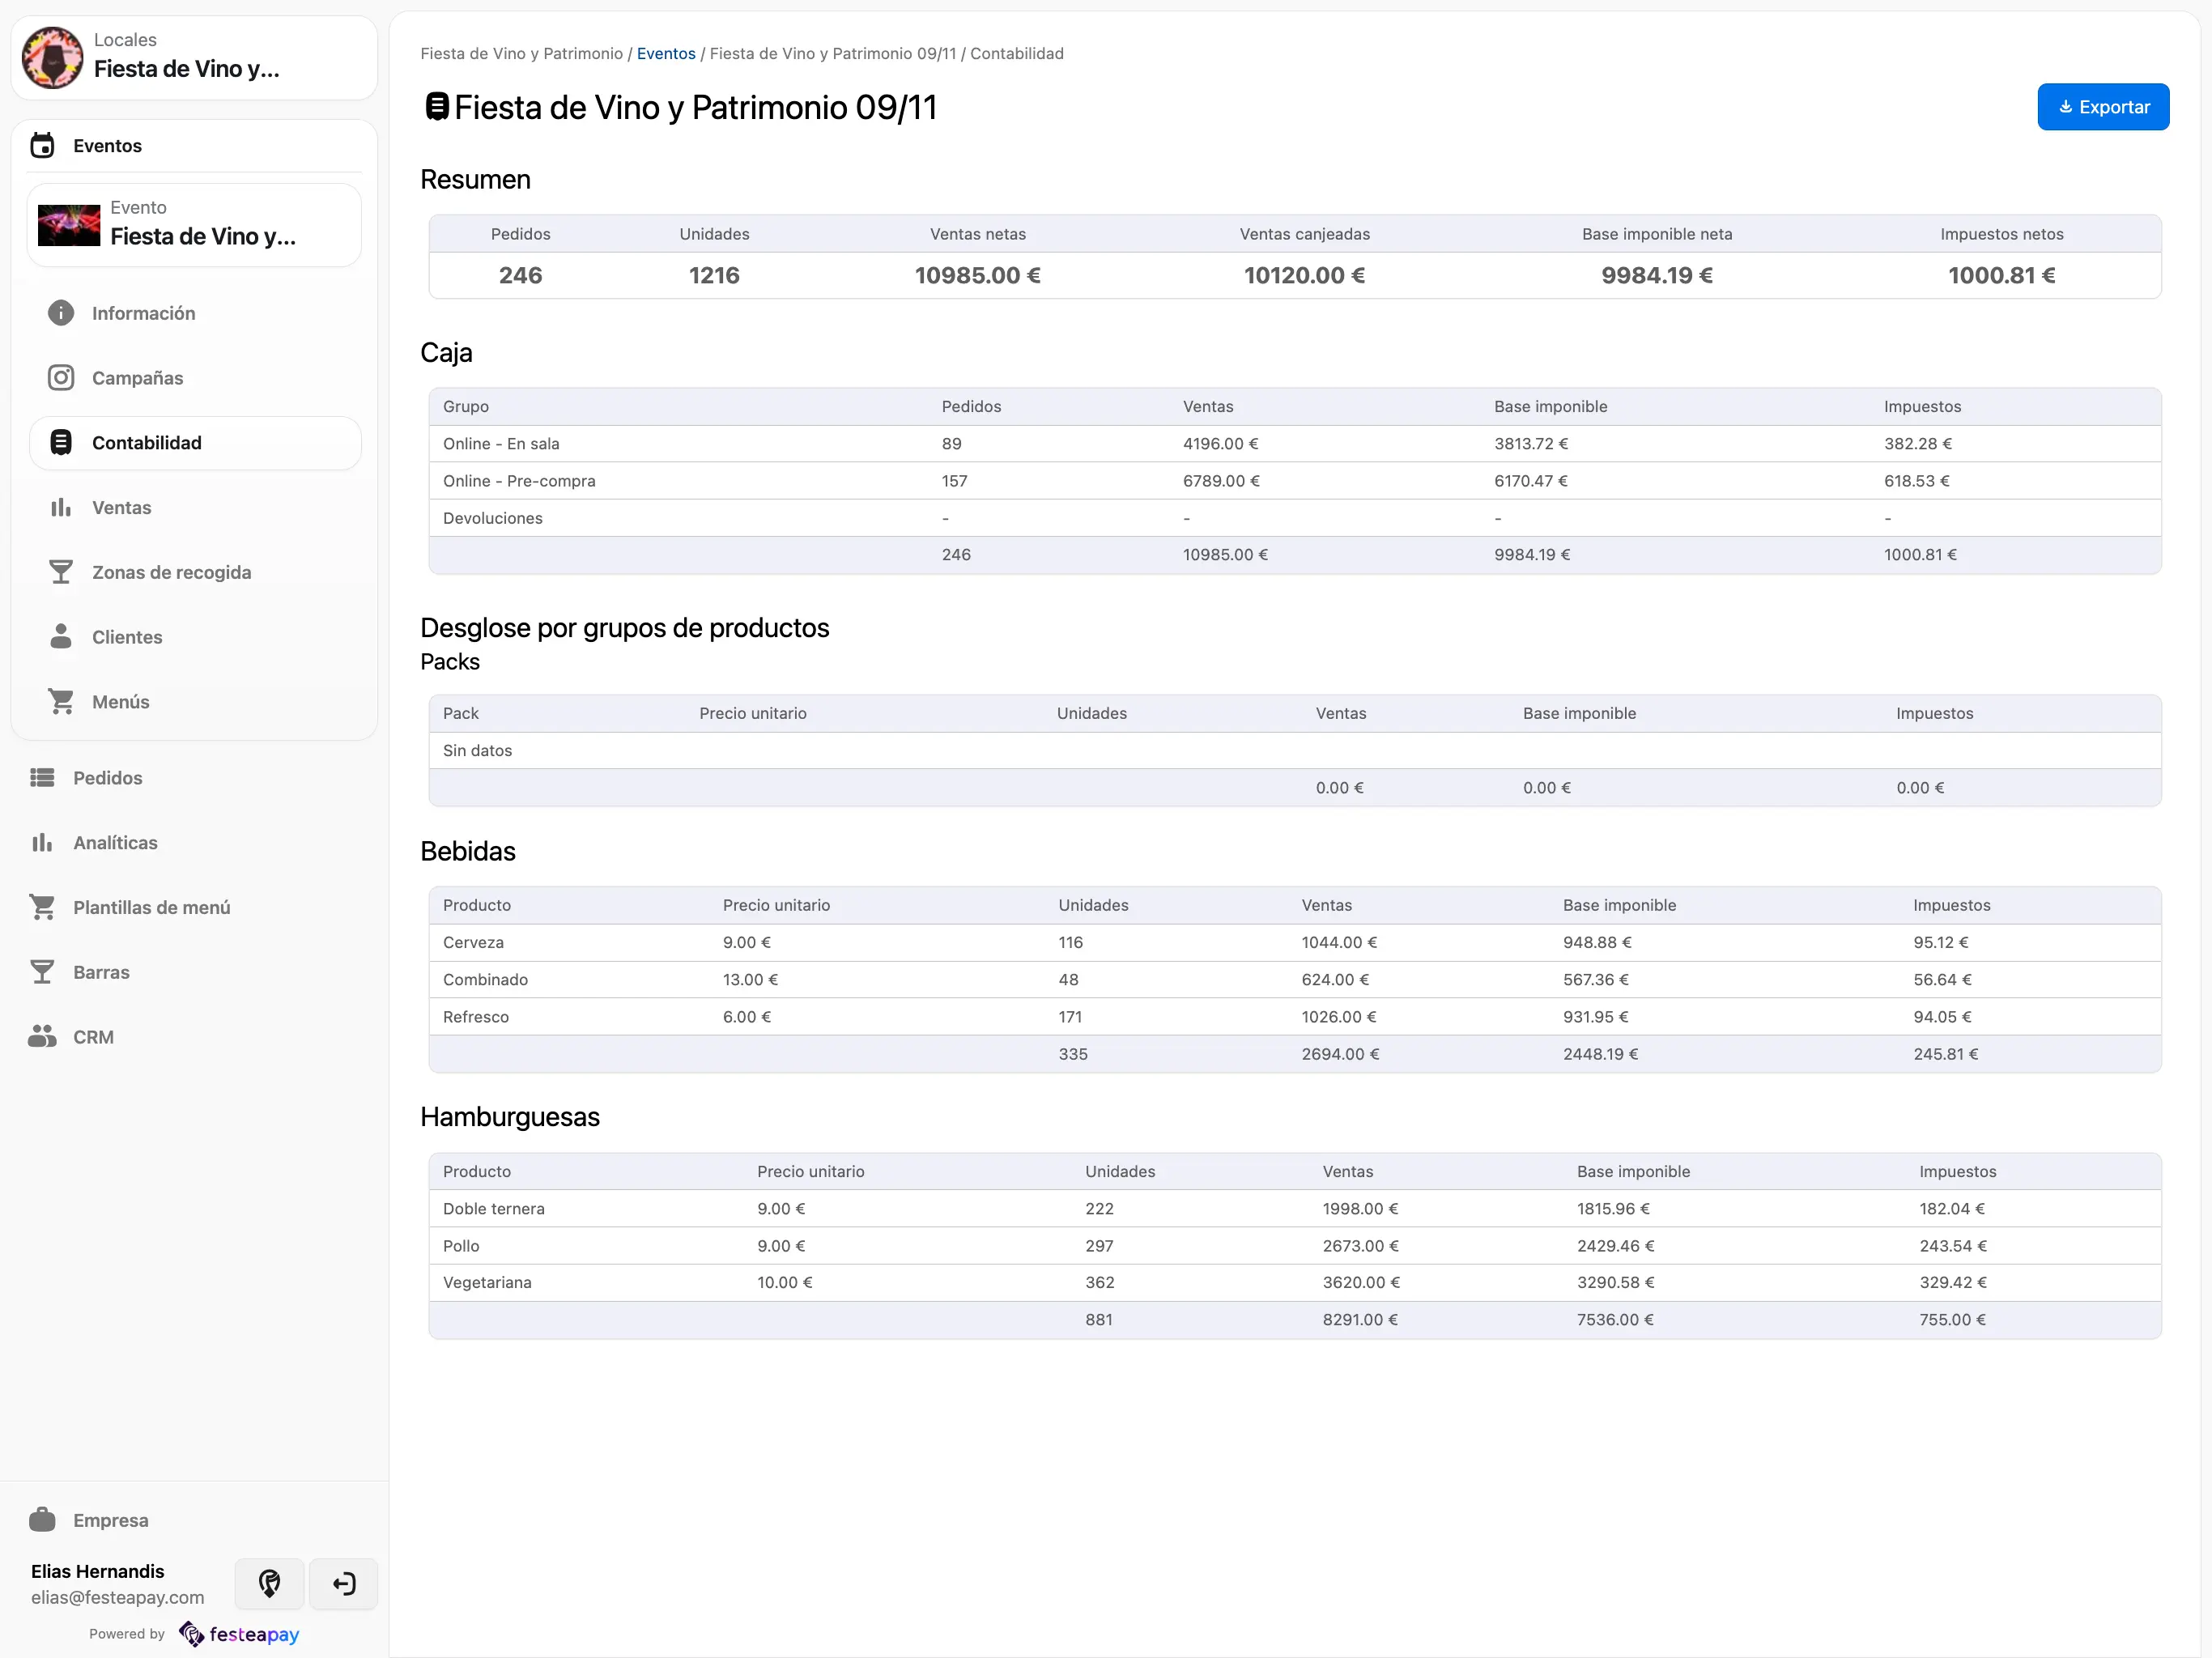
Task: Log out using the exit icon
Action: pos(343,1584)
